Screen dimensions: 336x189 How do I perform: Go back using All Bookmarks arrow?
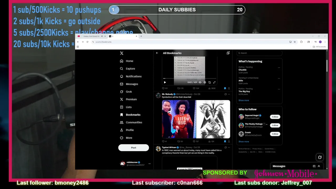pos(157,53)
